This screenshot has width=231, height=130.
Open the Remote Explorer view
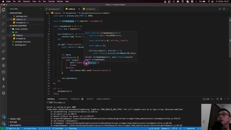[x=3, y=38]
